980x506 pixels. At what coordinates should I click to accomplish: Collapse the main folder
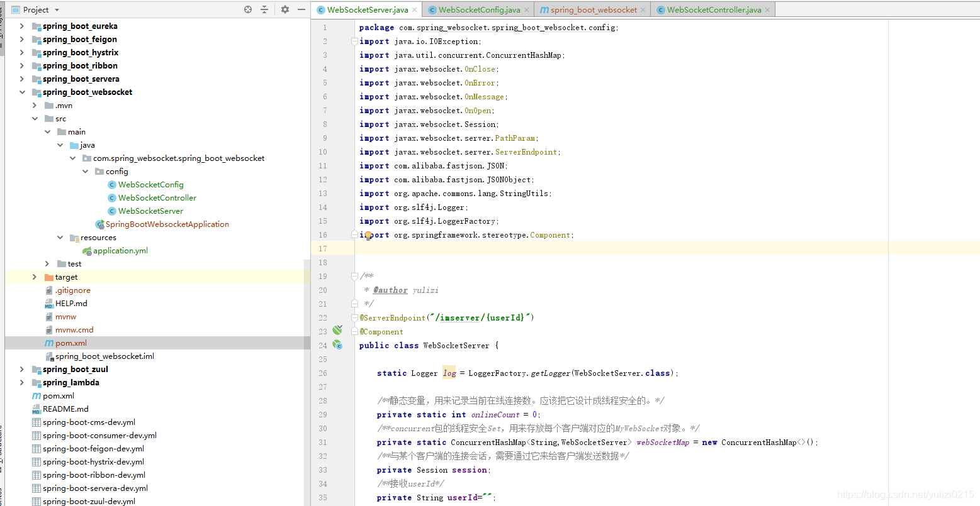pos(47,131)
